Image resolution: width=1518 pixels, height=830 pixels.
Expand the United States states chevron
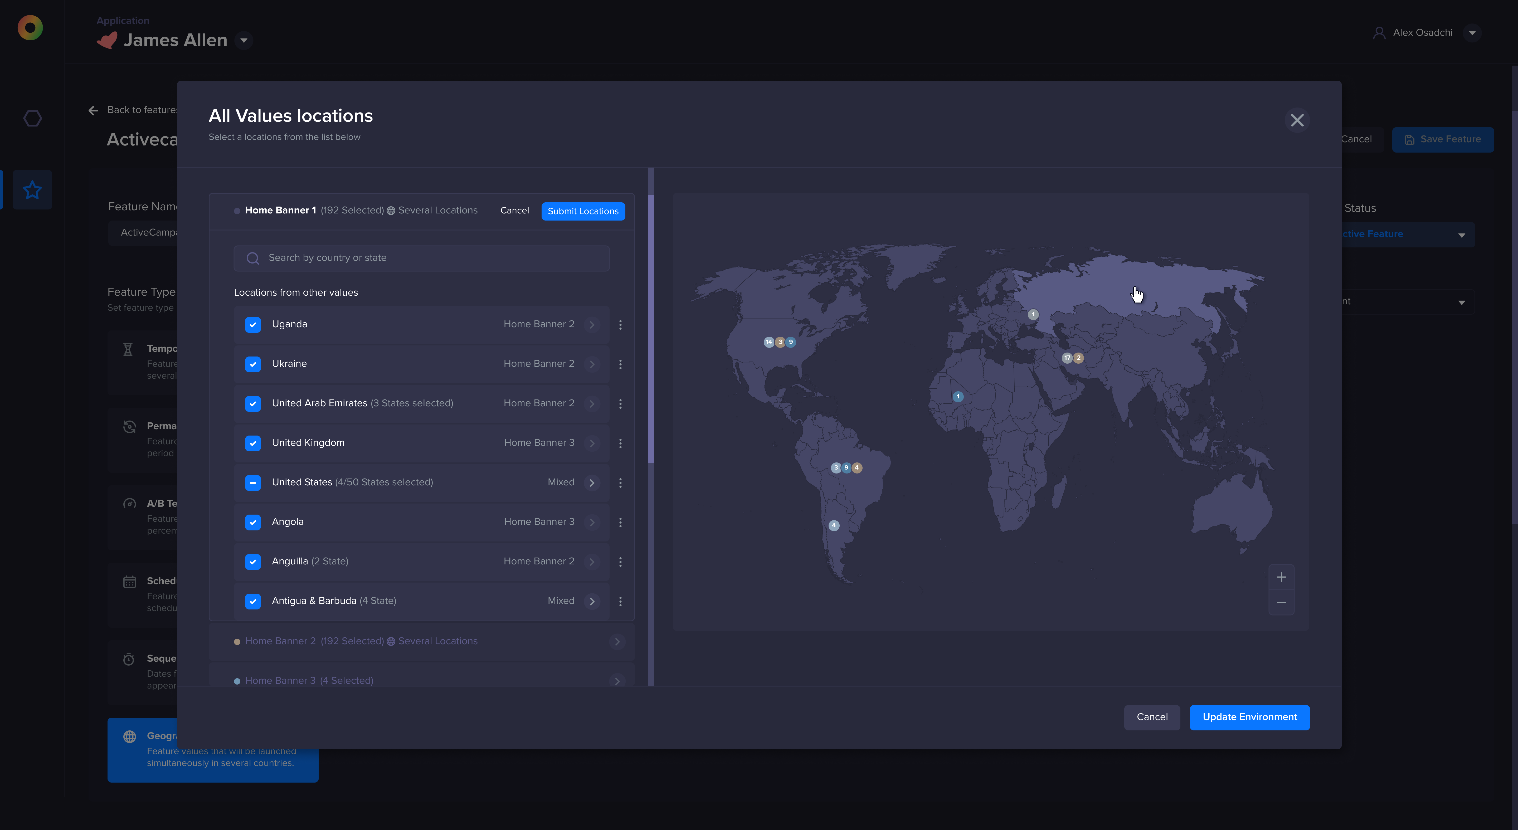pos(592,482)
